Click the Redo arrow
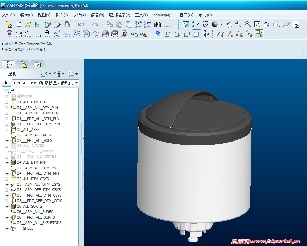Image resolution: width=307 pixels, height=246 pixels. [95, 24]
